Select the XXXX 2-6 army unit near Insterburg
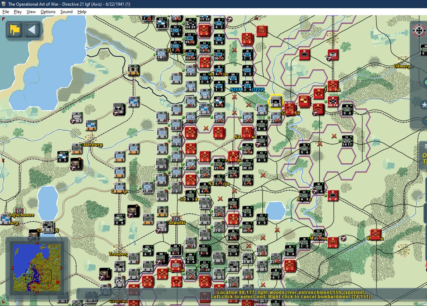This screenshot has height=306, width=427. tap(91, 126)
